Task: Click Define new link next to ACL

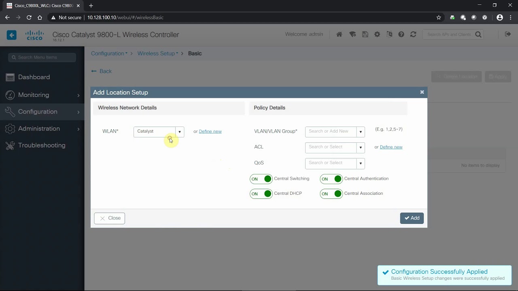Action: coord(391,147)
